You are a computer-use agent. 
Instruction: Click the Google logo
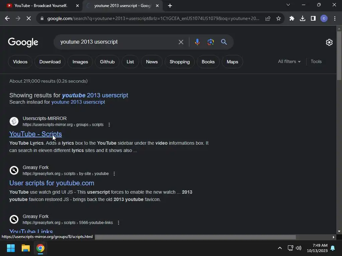point(23,42)
